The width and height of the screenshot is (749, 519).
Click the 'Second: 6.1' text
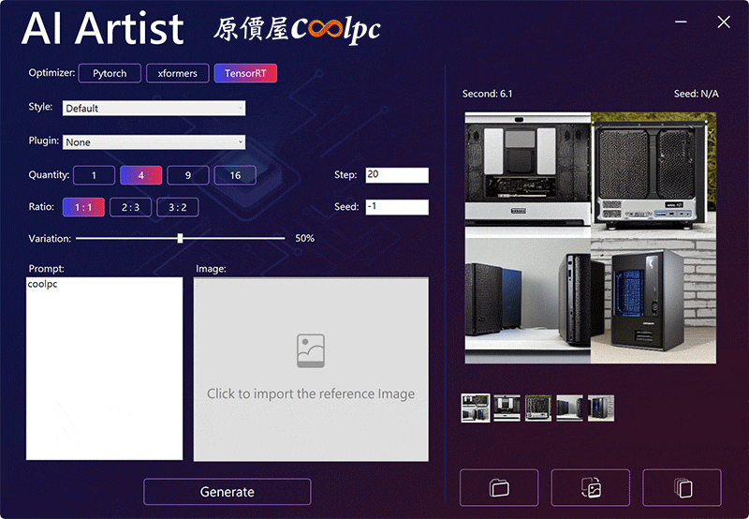487,94
